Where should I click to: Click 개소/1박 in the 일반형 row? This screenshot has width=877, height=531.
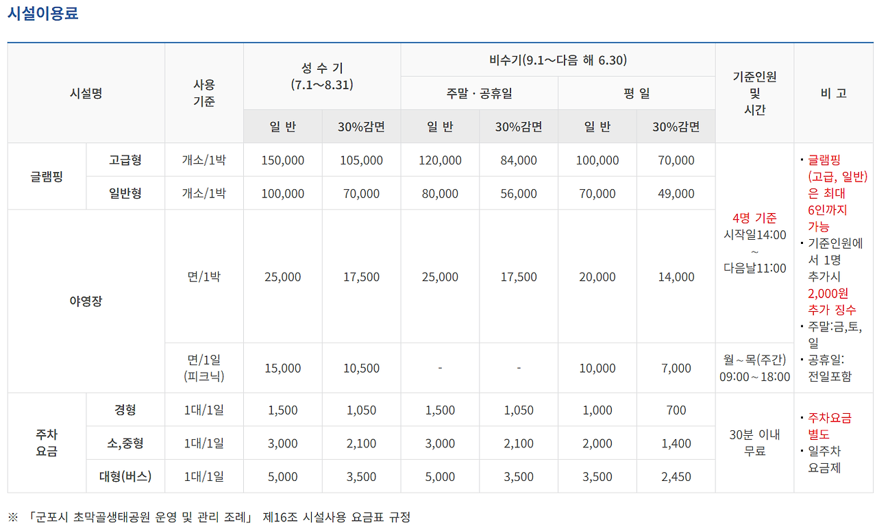click(x=204, y=193)
